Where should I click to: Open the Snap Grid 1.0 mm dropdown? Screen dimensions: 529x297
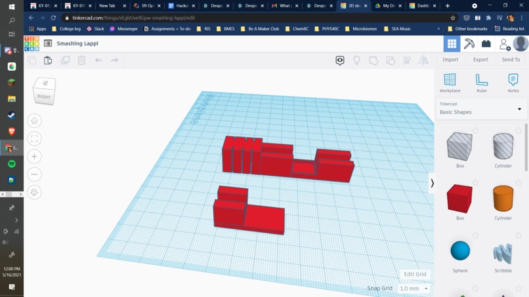413,288
